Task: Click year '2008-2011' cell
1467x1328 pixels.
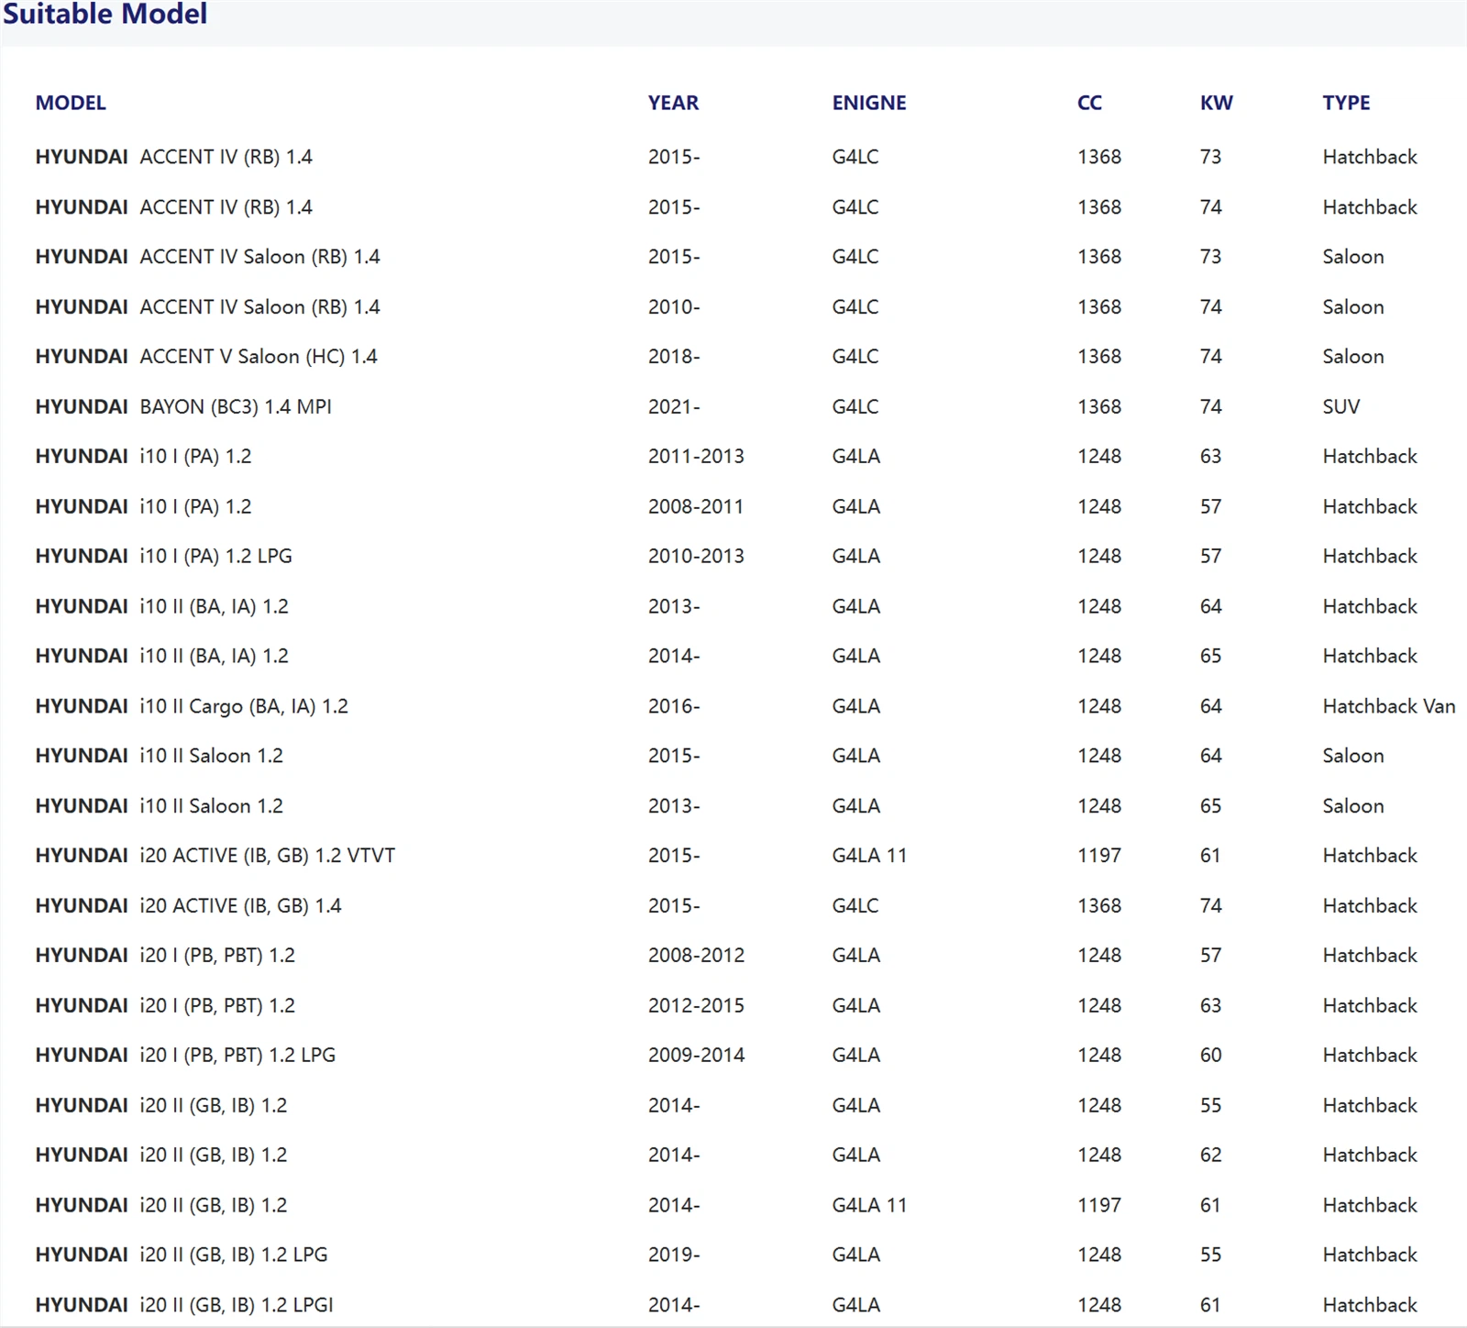Action: (696, 506)
